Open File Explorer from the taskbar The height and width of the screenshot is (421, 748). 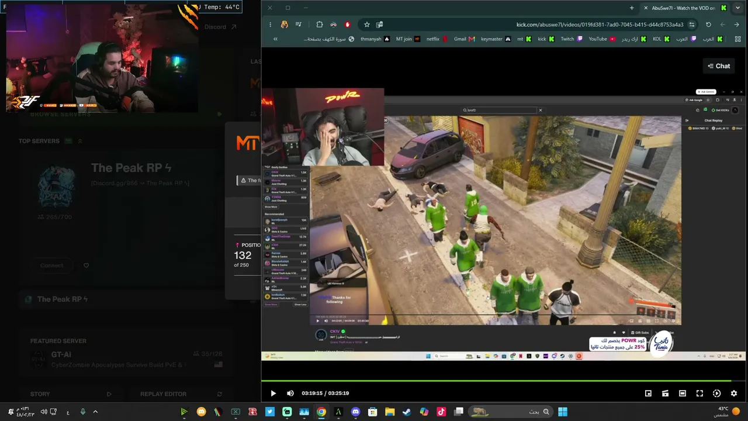point(390,412)
